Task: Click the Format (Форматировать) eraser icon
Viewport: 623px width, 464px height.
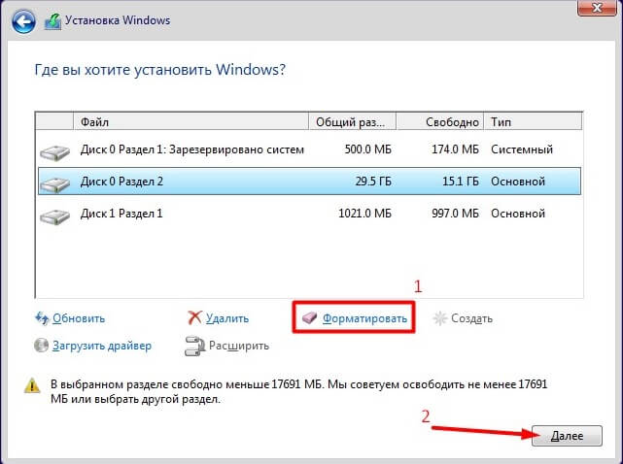Action: (x=310, y=318)
